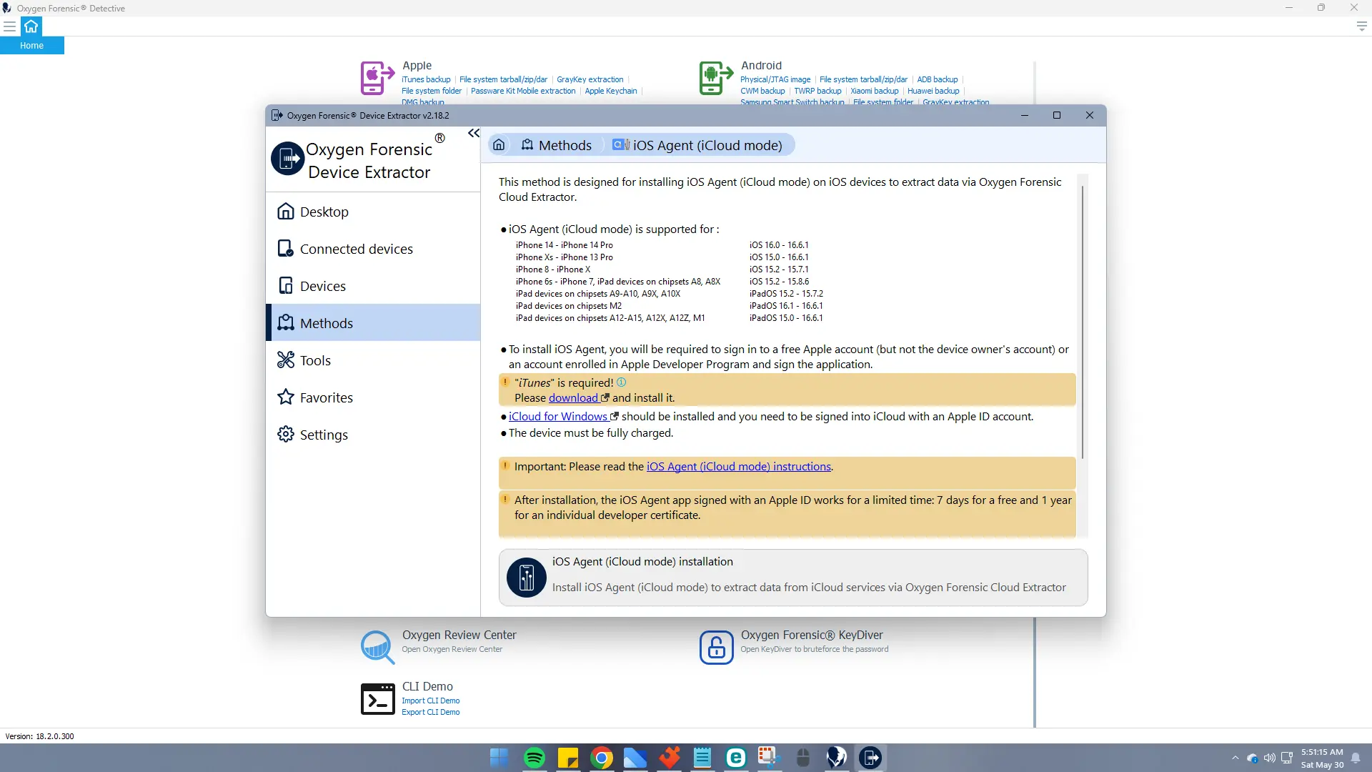Viewport: 1372px width, 772px height.
Task: Click the Oxygen Forensic Device Extractor logo
Action: [287, 159]
